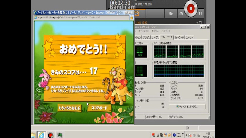The height and width of the screenshot is (138, 246).
Task: Switch to サービス tab in Task Manager
Action: coord(155,37)
